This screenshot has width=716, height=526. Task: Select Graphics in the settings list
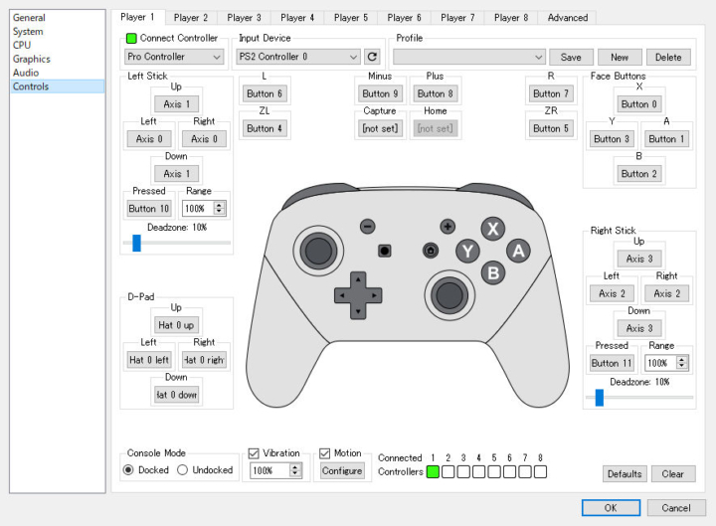(32, 59)
